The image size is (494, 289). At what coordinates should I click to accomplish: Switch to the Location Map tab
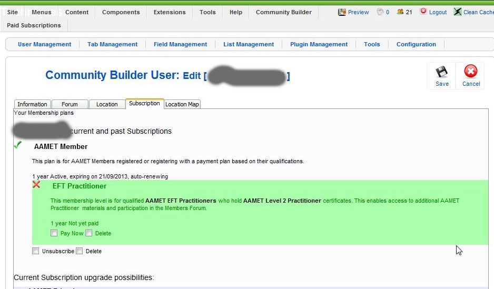pos(182,104)
